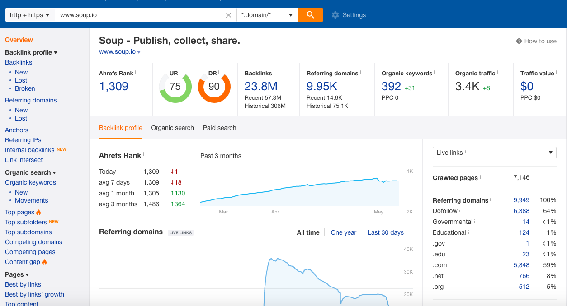Open the http + https protocol dropdown
567x306 pixels.
[x=30, y=15]
